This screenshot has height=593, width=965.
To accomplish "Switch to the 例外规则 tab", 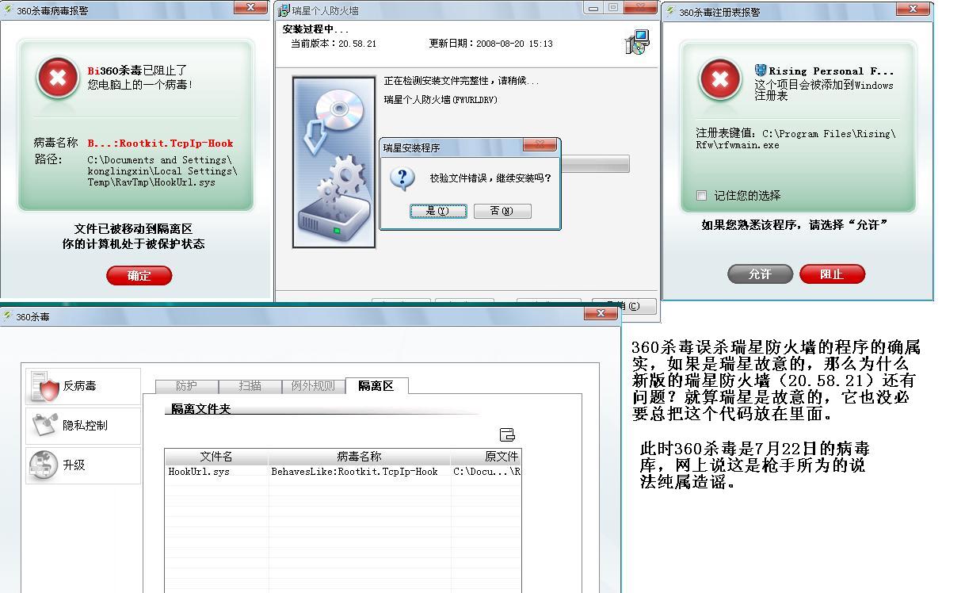I will (x=314, y=386).
